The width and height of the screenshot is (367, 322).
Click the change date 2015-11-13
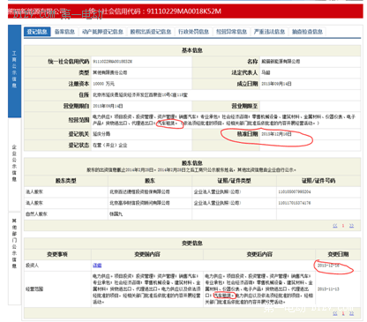coord(328,289)
